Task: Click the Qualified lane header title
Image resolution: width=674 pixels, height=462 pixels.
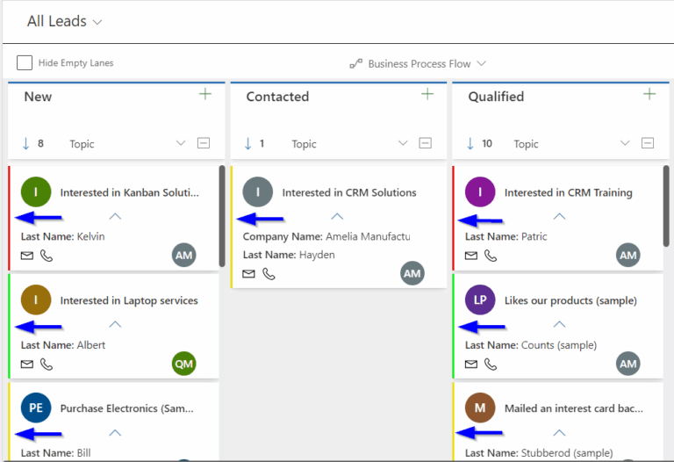Action: tap(496, 97)
